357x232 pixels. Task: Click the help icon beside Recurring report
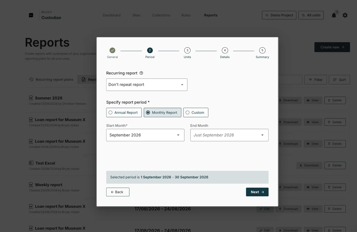click(141, 73)
